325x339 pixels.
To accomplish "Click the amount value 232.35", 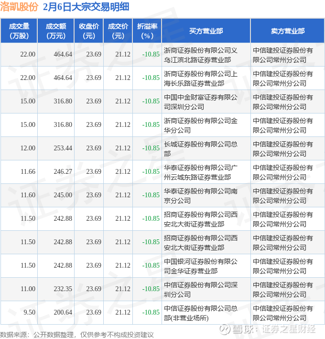I will (63, 289).
